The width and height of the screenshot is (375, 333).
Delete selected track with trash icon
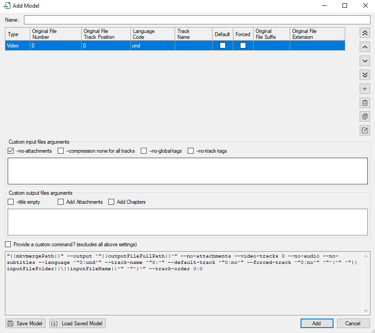tap(365, 103)
